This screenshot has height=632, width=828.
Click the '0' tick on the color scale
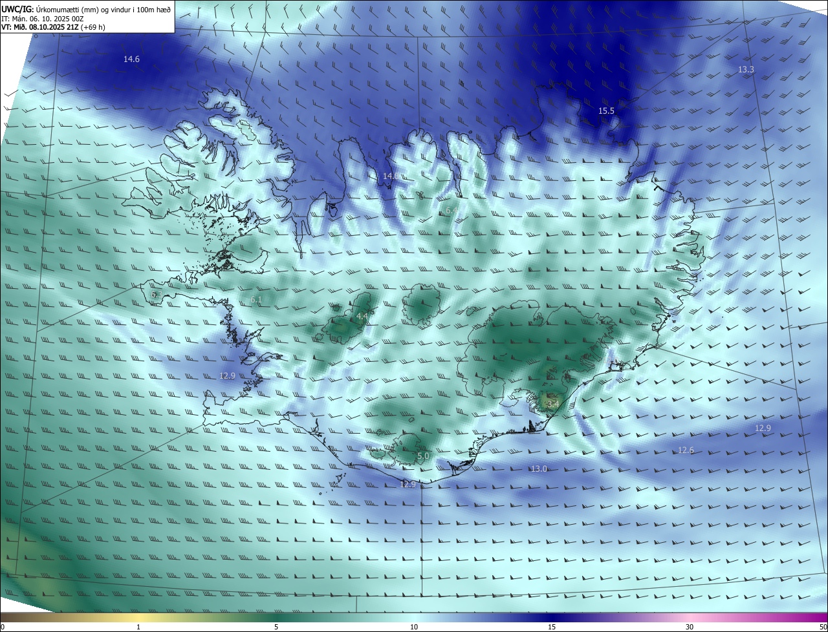click(2, 627)
